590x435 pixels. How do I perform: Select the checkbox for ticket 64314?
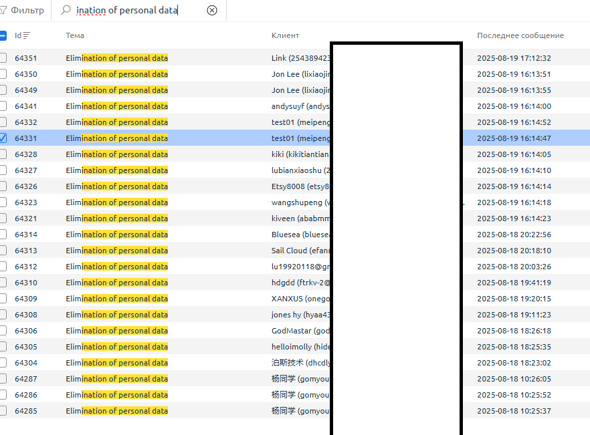pyautogui.click(x=3, y=235)
